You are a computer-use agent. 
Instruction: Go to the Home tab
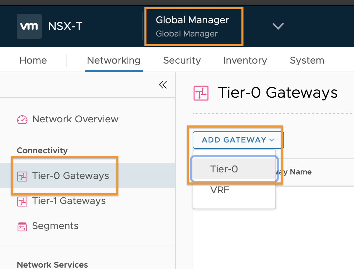click(x=33, y=60)
